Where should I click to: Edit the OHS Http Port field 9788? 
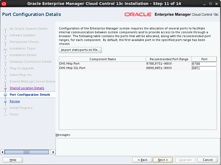(x=204, y=64)
